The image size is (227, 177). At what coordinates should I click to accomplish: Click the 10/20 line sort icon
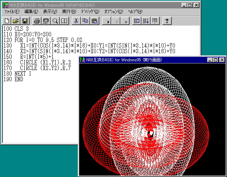(x=146, y=21)
